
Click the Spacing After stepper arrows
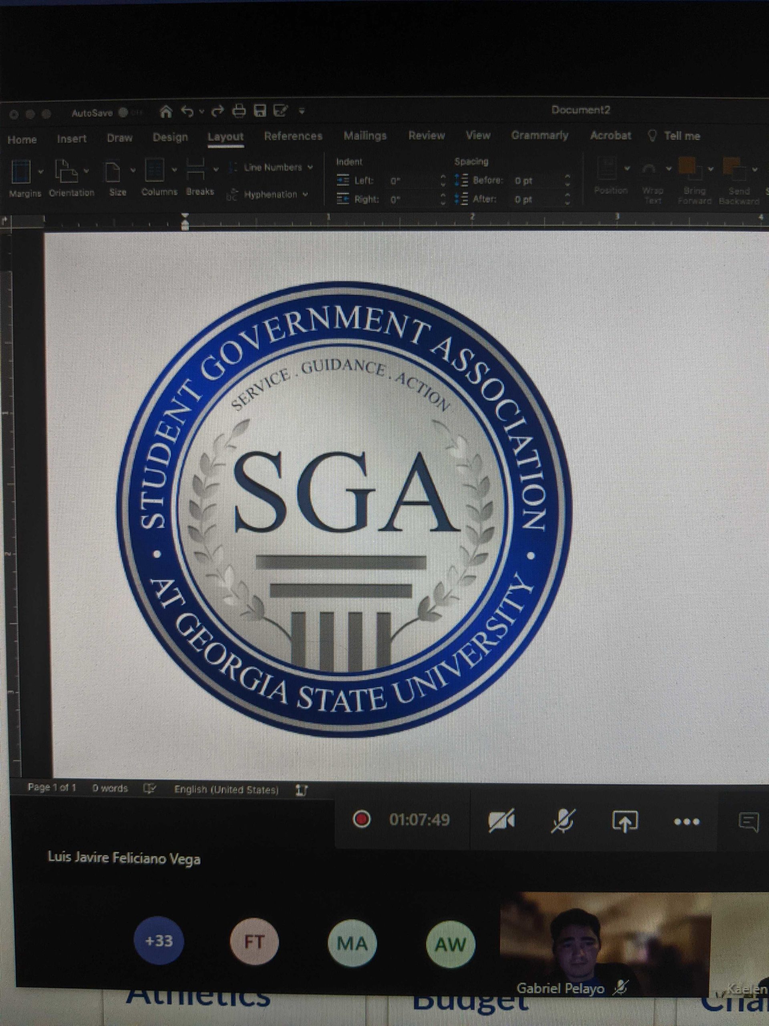pyautogui.click(x=567, y=200)
